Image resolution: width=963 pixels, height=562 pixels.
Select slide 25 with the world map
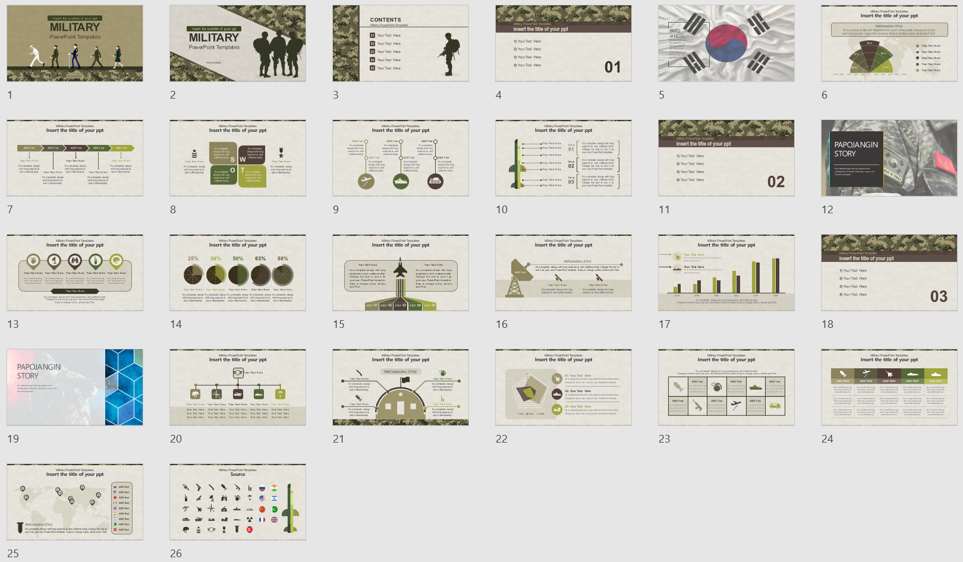(x=75, y=502)
